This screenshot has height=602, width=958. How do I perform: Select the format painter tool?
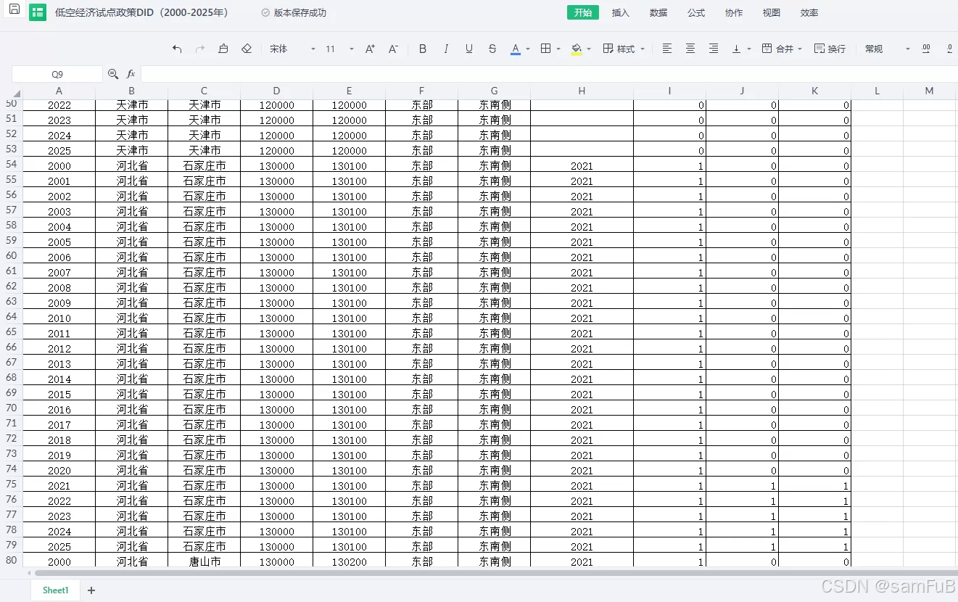pos(223,49)
